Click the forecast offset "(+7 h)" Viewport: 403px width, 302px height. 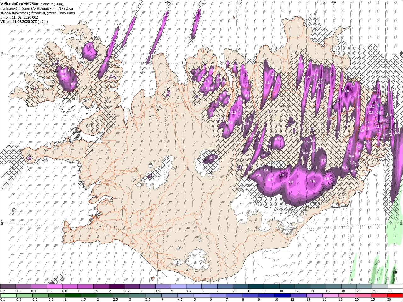43,22
